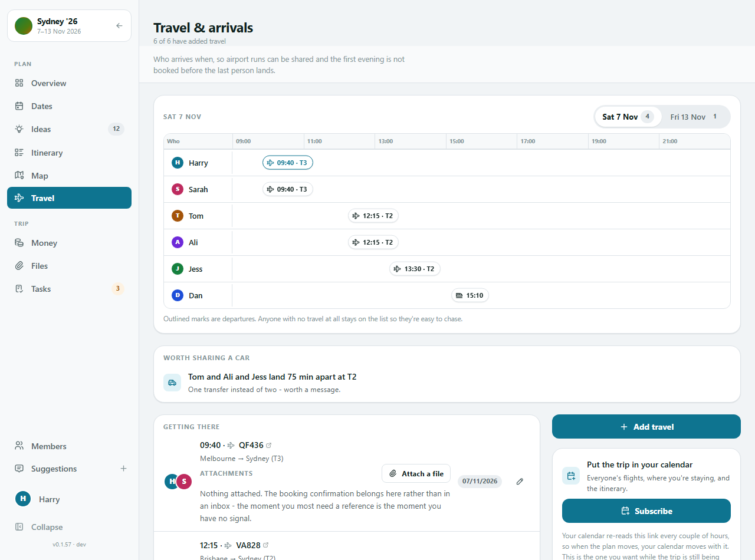Click the plus icon next to Suggestions
Screen dimensions: 755x560
click(124, 469)
